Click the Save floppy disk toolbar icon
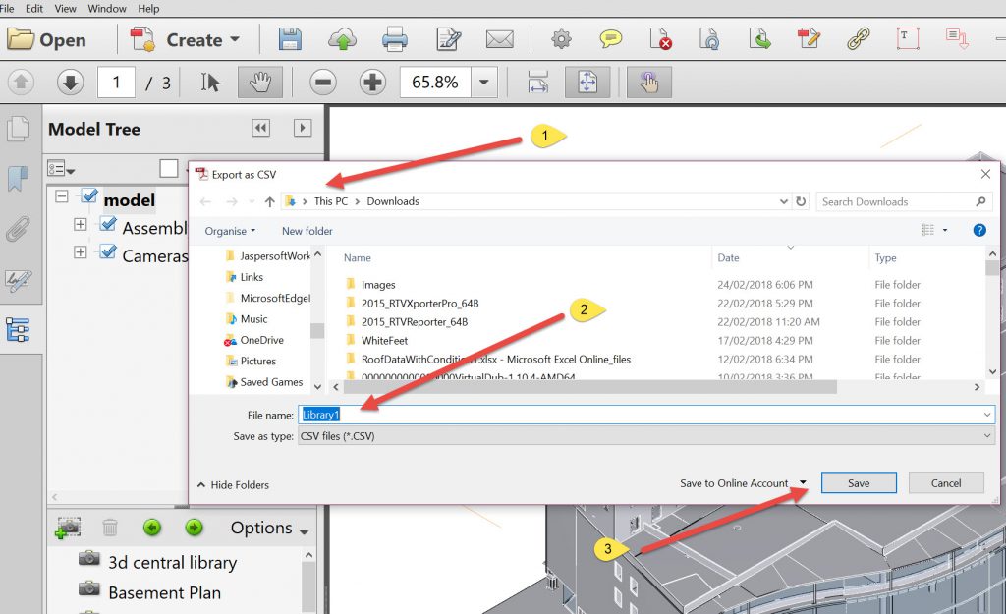This screenshot has width=1006, height=614. point(290,40)
